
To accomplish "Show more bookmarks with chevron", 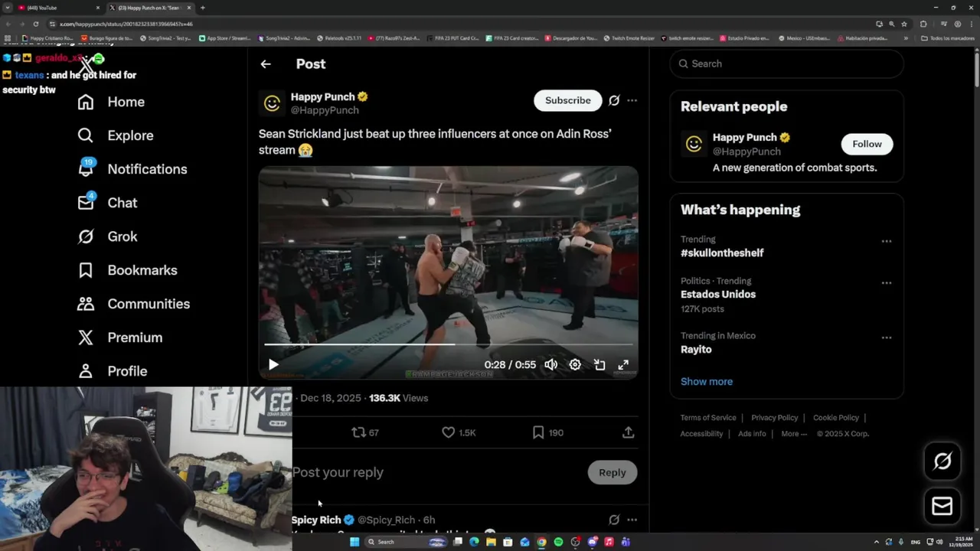I will tap(906, 37).
